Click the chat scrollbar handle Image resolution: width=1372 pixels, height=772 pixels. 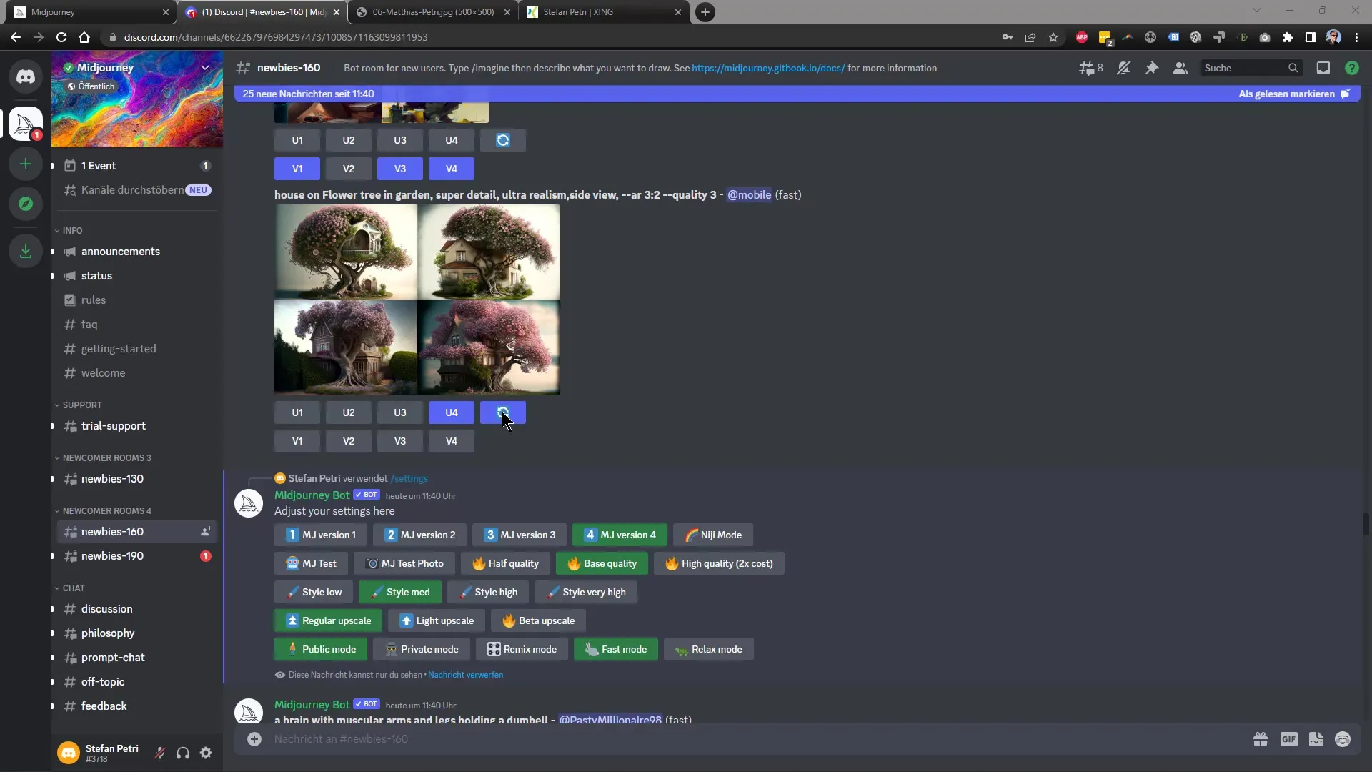pos(1366,523)
